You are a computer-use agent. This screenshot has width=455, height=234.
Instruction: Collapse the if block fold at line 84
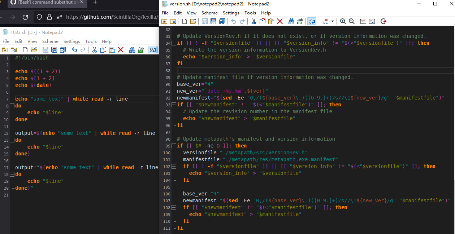coord(174,43)
